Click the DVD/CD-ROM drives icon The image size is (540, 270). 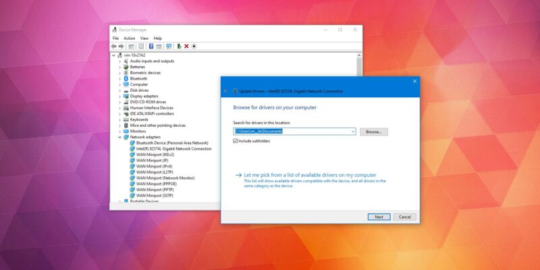[x=126, y=102]
